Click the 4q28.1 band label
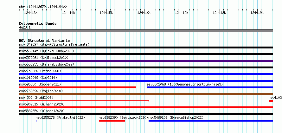282x133 pixels. pyautogui.click(x=25, y=28)
